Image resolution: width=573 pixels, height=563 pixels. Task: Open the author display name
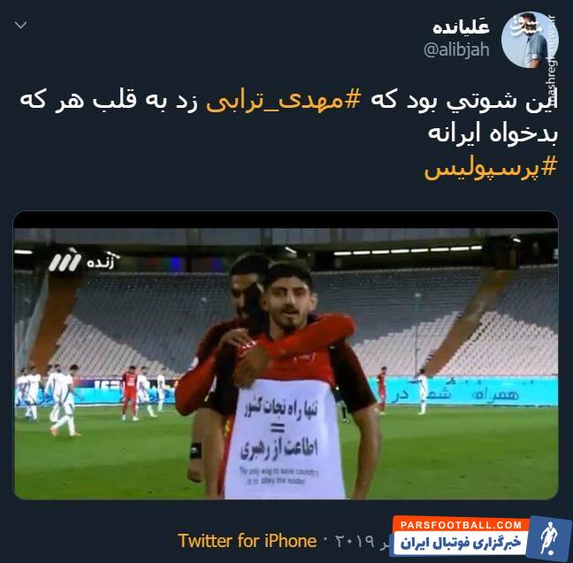click(462, 27)
